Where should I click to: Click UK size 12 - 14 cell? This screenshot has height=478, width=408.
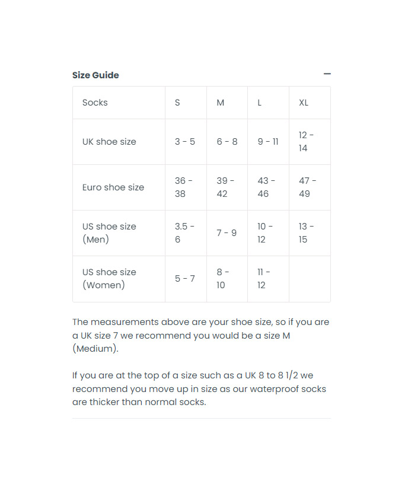pos(307,142)
